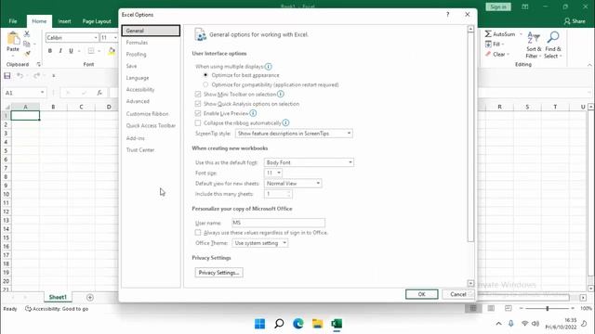Click the Mini Toolbar info icon
This screenshot has height=334, width=595.
[x=281, y=94]
